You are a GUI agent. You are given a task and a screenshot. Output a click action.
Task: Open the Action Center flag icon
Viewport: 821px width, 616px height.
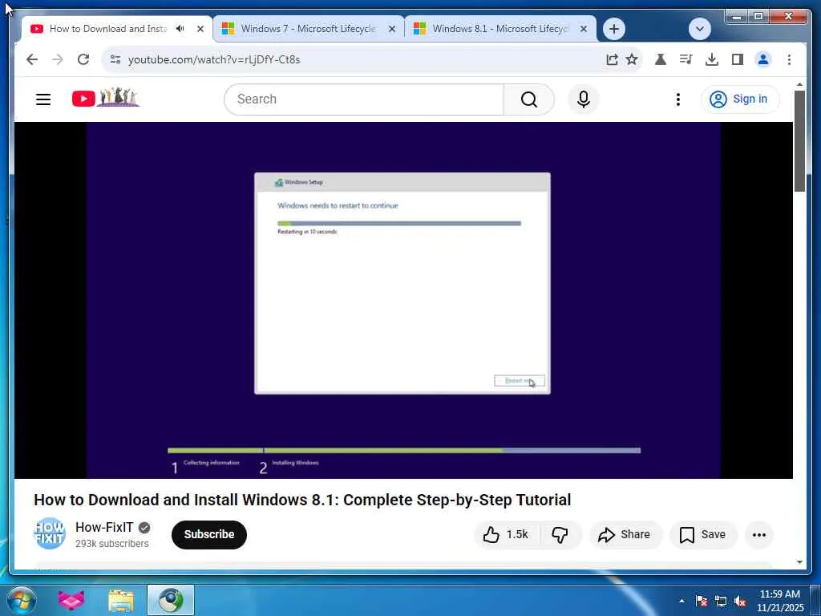pyautogui.click(x=701, y=601)
